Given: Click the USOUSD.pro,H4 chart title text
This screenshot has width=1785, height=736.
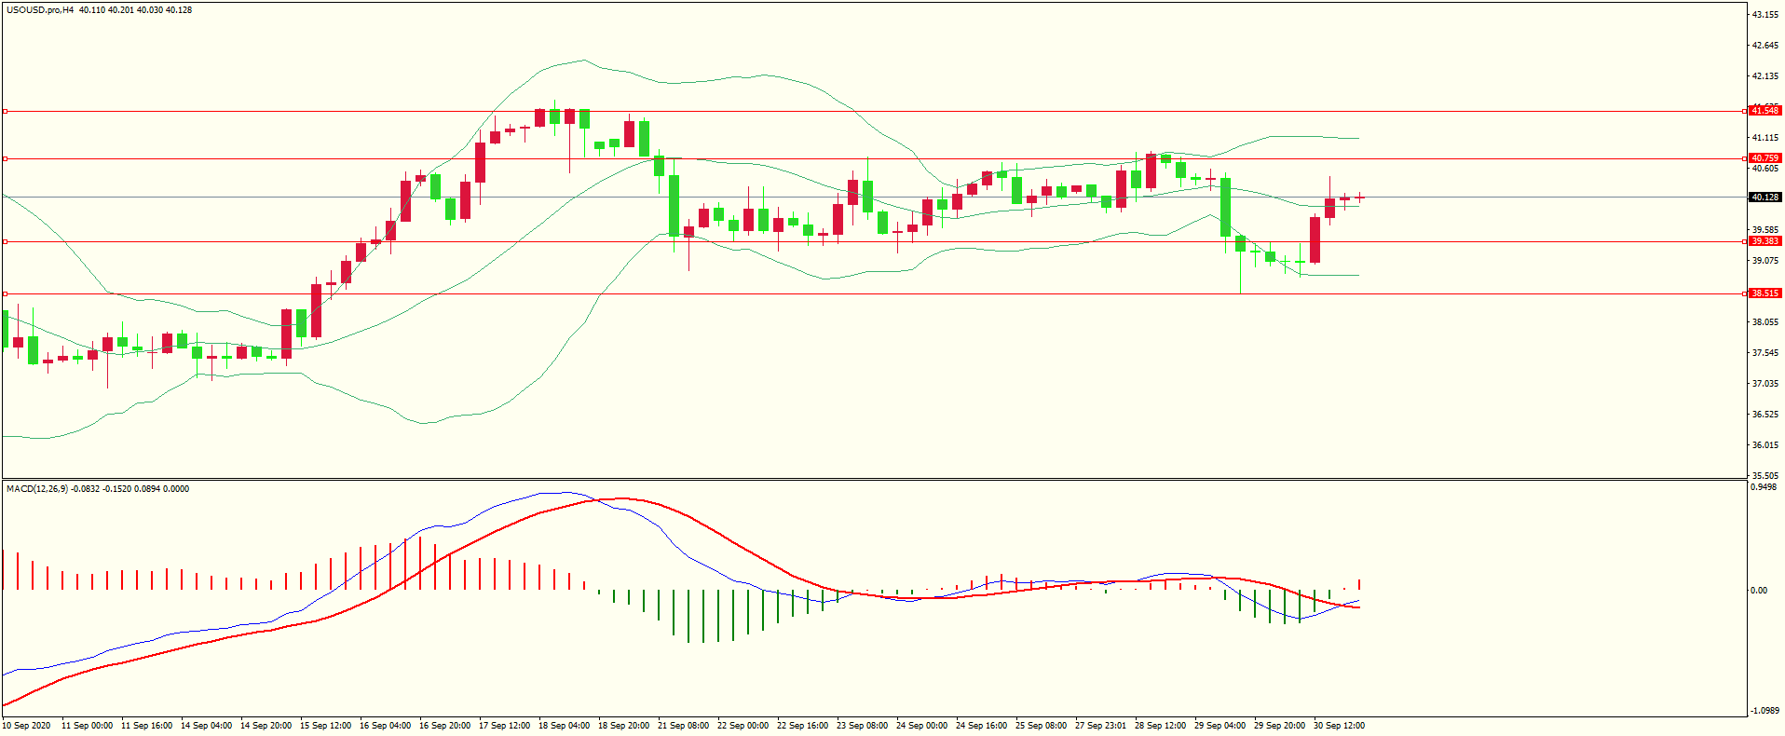Looking at the screenshot, I should point(40,10).
